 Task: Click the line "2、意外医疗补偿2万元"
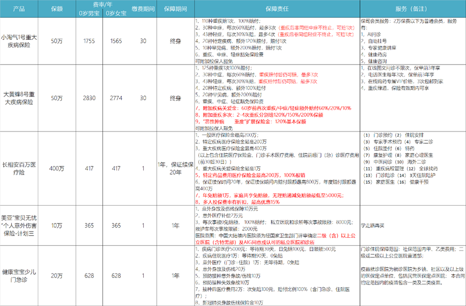coord(219,215)
